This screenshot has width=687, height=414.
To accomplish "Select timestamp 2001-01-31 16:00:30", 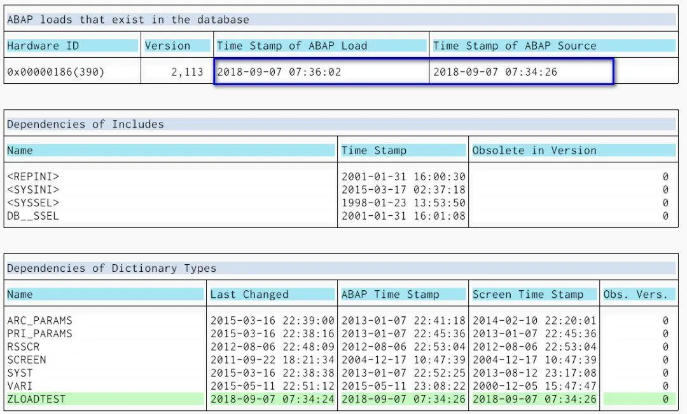I will (x=403, y=177).
